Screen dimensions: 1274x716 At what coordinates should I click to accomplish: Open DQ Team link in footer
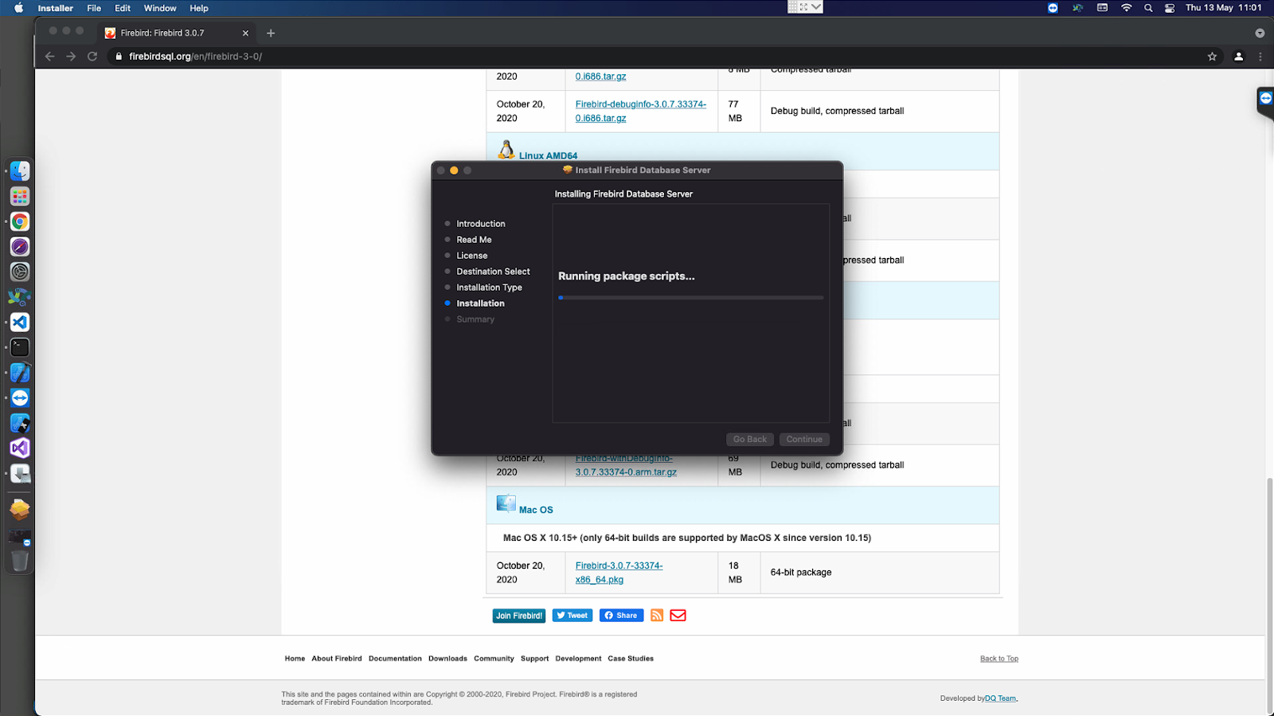pos(1001,698)
